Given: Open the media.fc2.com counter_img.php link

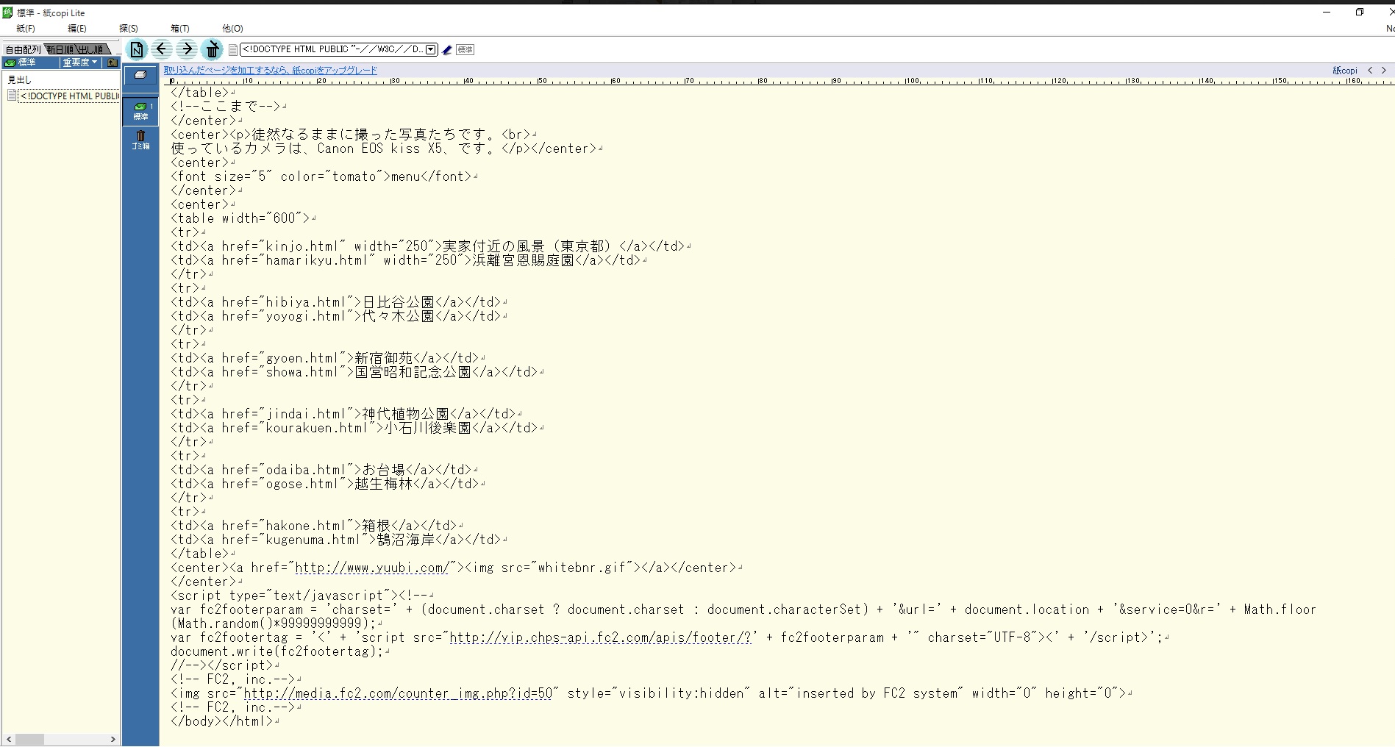Looking at the screenshot, I should (x=398, y=693).
